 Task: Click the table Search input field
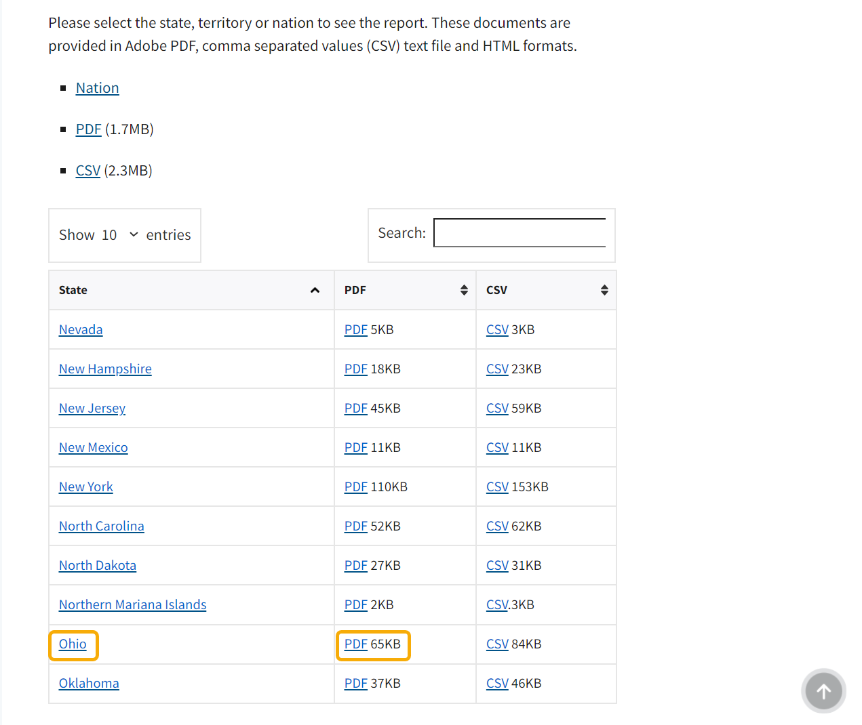coord(520,232)
